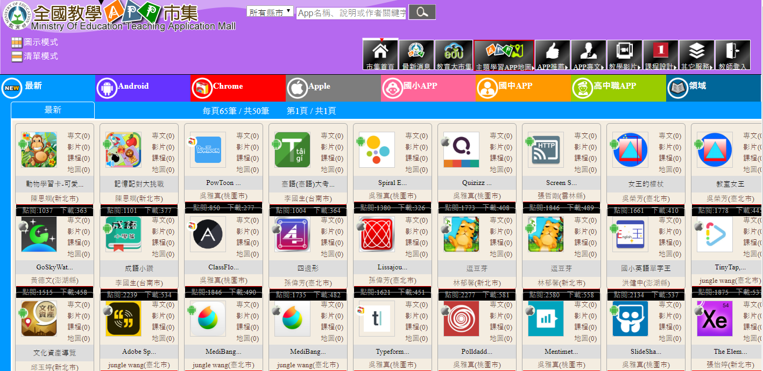
Task: Expand APP專文 menu
Action: 589,55
